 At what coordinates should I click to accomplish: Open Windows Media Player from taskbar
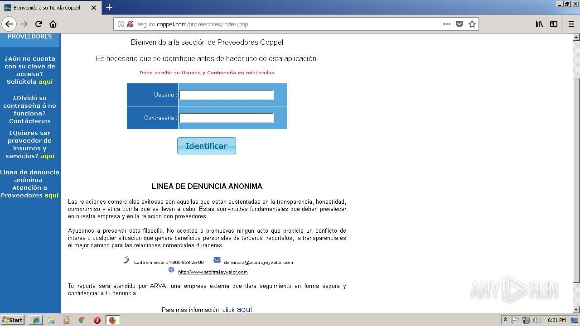[x=67, y=320]
